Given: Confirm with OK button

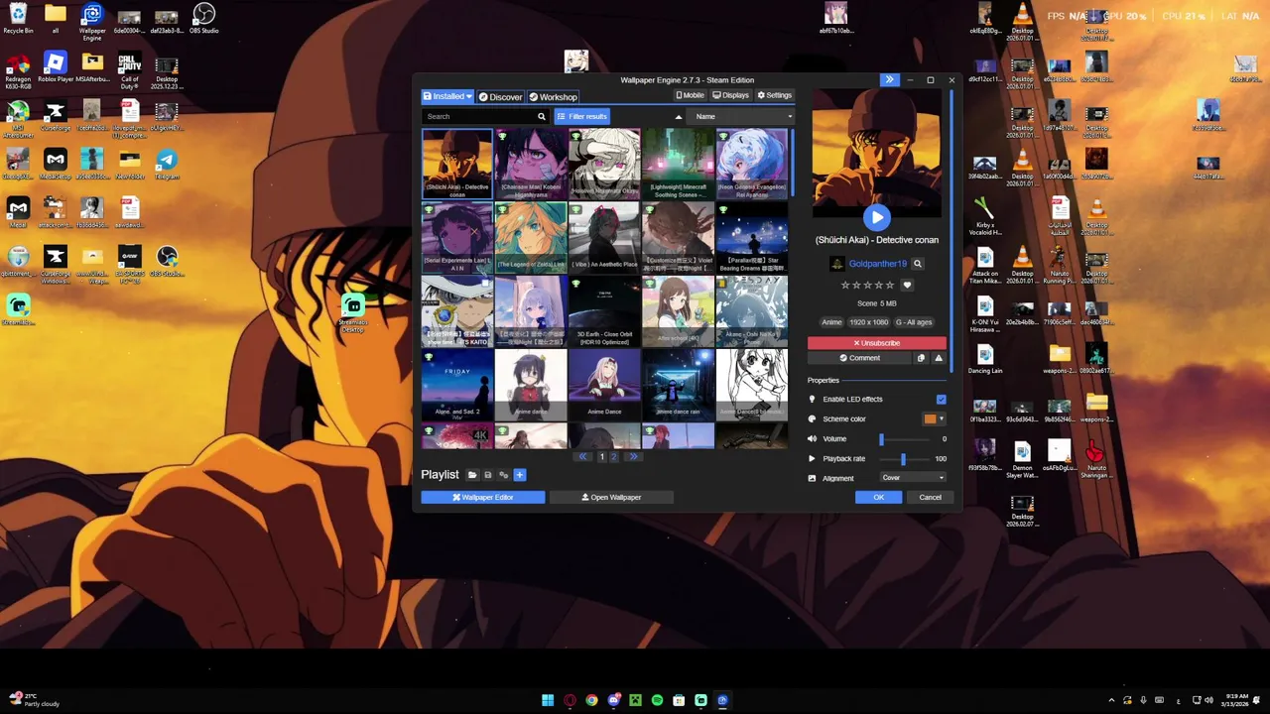Looking at the screenshot, I should point(878,497).
